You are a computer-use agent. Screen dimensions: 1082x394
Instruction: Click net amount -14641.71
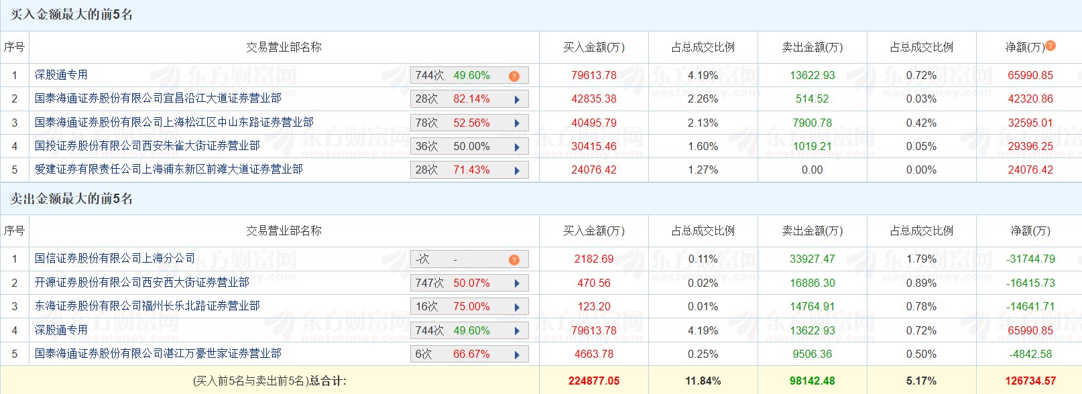point(1030,307)
